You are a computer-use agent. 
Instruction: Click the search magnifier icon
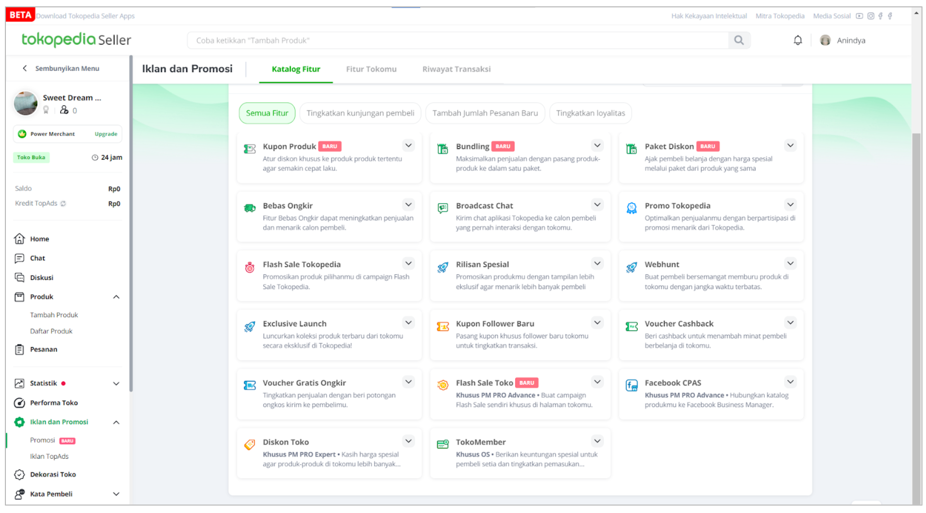pos(738,40)
